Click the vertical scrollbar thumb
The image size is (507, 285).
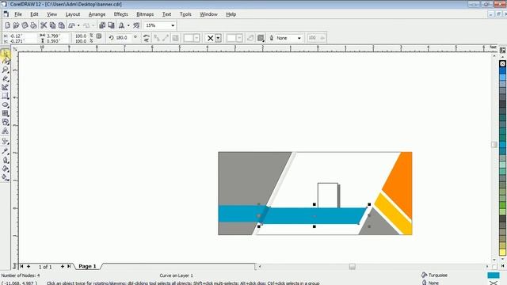(494, 144)
